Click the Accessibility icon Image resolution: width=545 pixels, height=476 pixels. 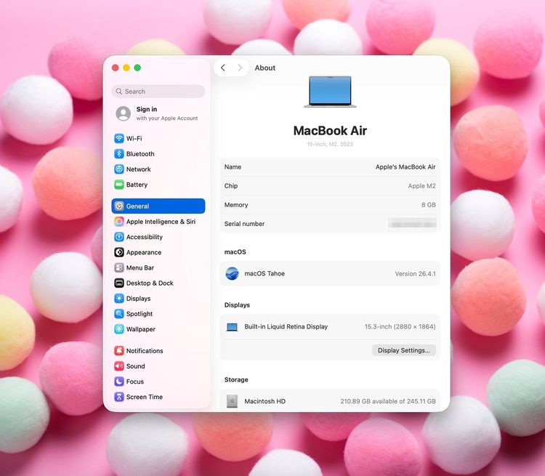pyautogui.click(x=119, y=237)
